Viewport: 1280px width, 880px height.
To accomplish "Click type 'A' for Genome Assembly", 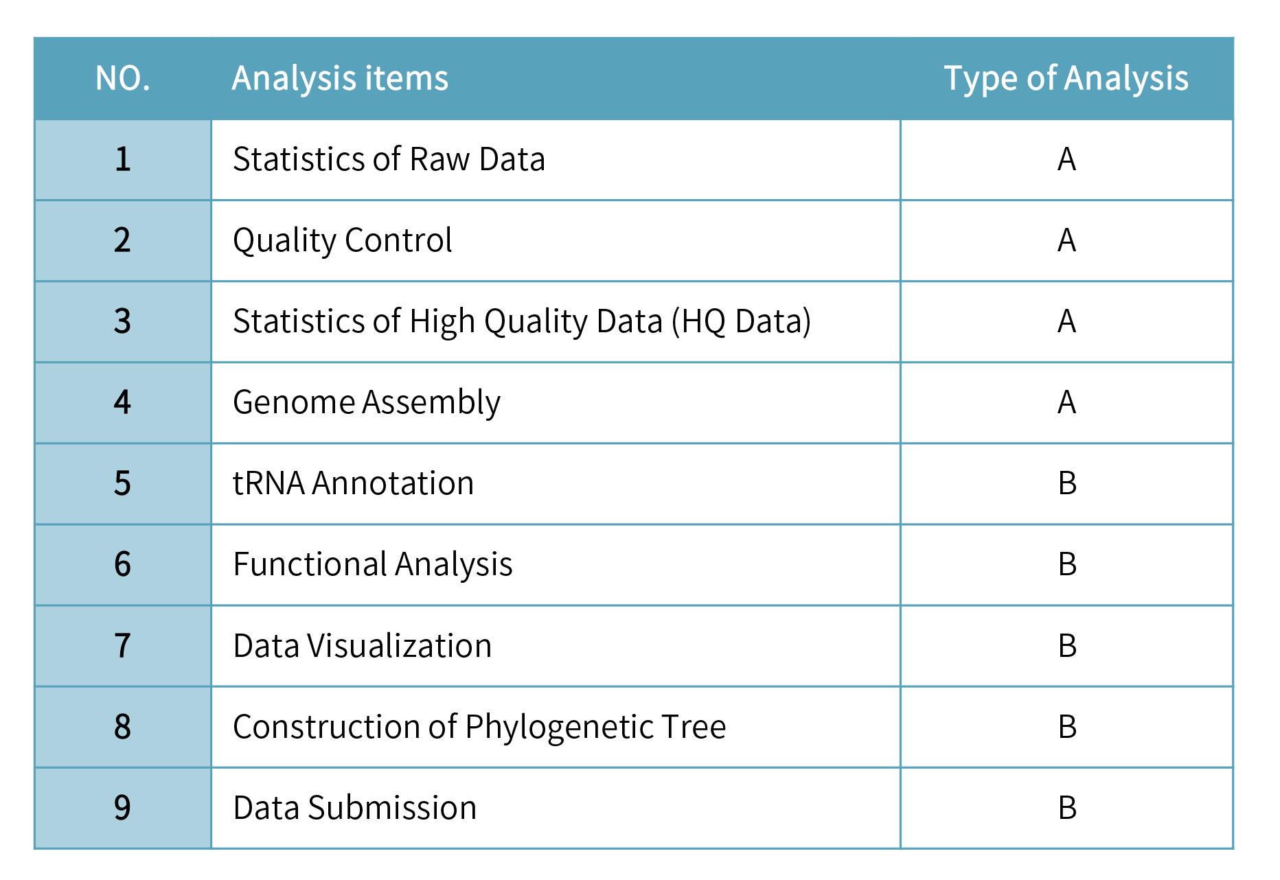I will (1066, 402).
